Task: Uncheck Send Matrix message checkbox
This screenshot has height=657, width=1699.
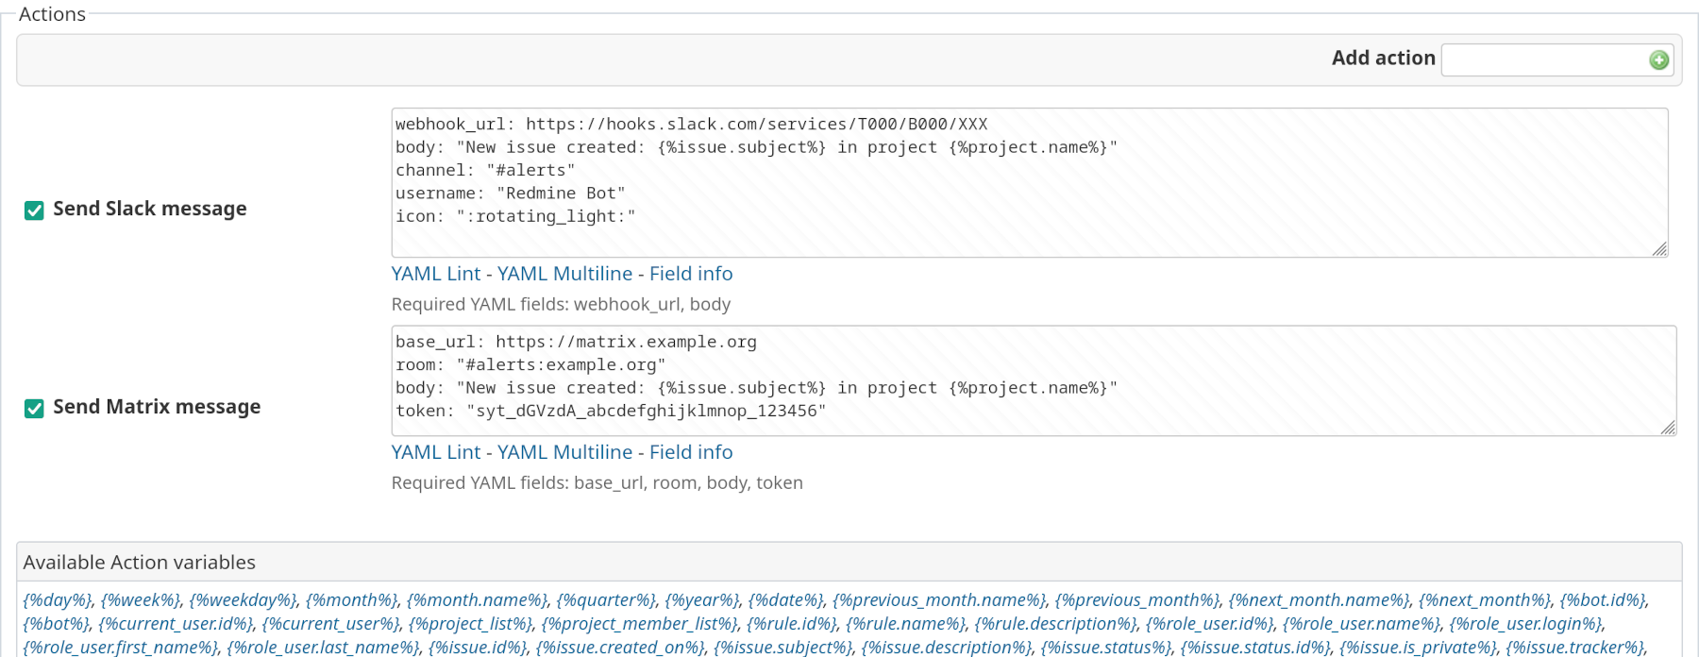Action: [x=34, y=408]
